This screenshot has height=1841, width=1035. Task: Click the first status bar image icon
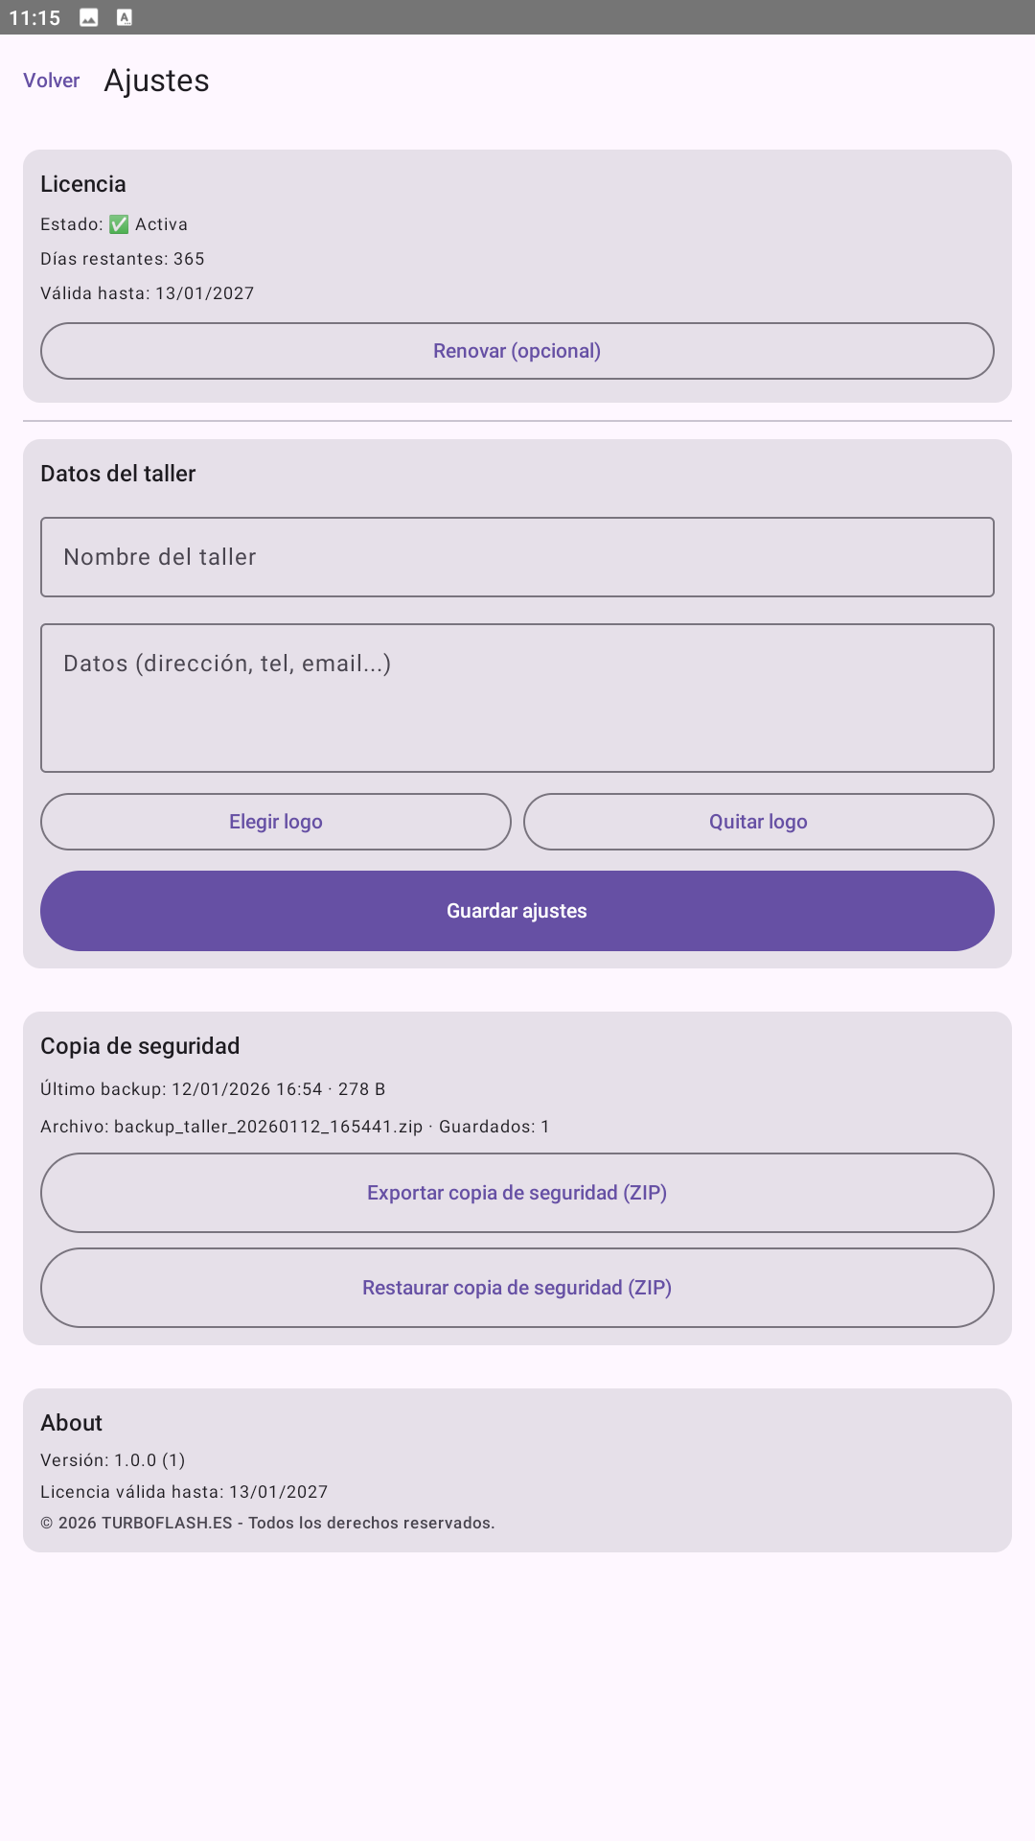(89, 16)
